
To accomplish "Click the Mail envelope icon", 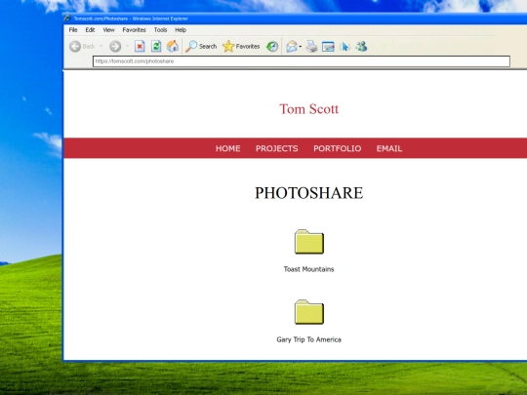I will click(292, 47).
